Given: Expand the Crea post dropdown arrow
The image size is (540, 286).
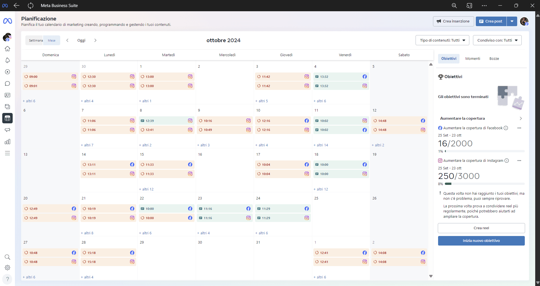Looking at the screenshot, I should (512, 21).
